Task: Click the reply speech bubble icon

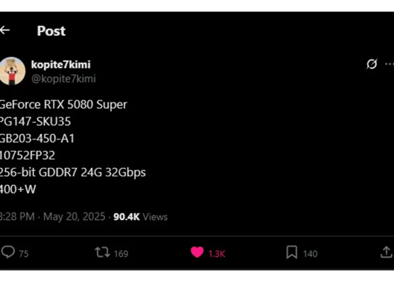Action: (8, 252)
